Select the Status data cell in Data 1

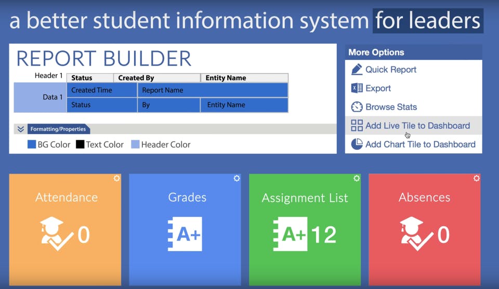point(102,104)
